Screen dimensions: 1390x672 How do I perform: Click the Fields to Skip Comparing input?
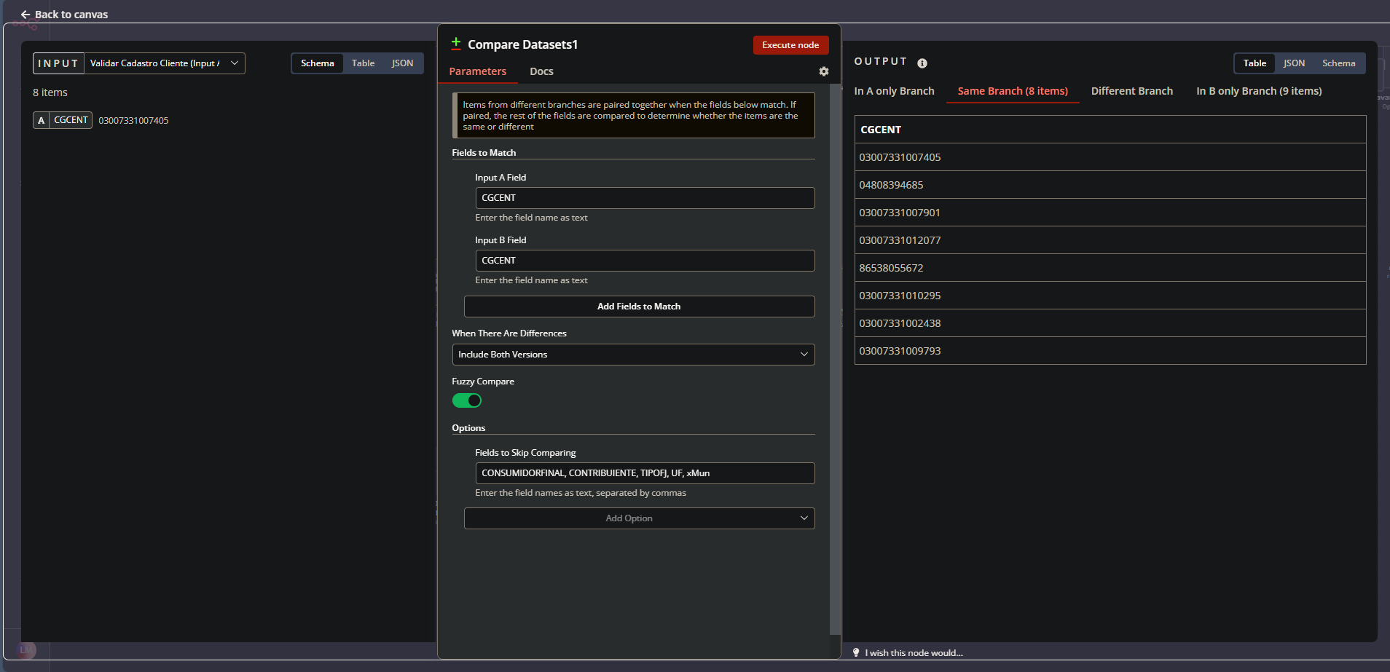pyautogui.click(x=644, y=473)
